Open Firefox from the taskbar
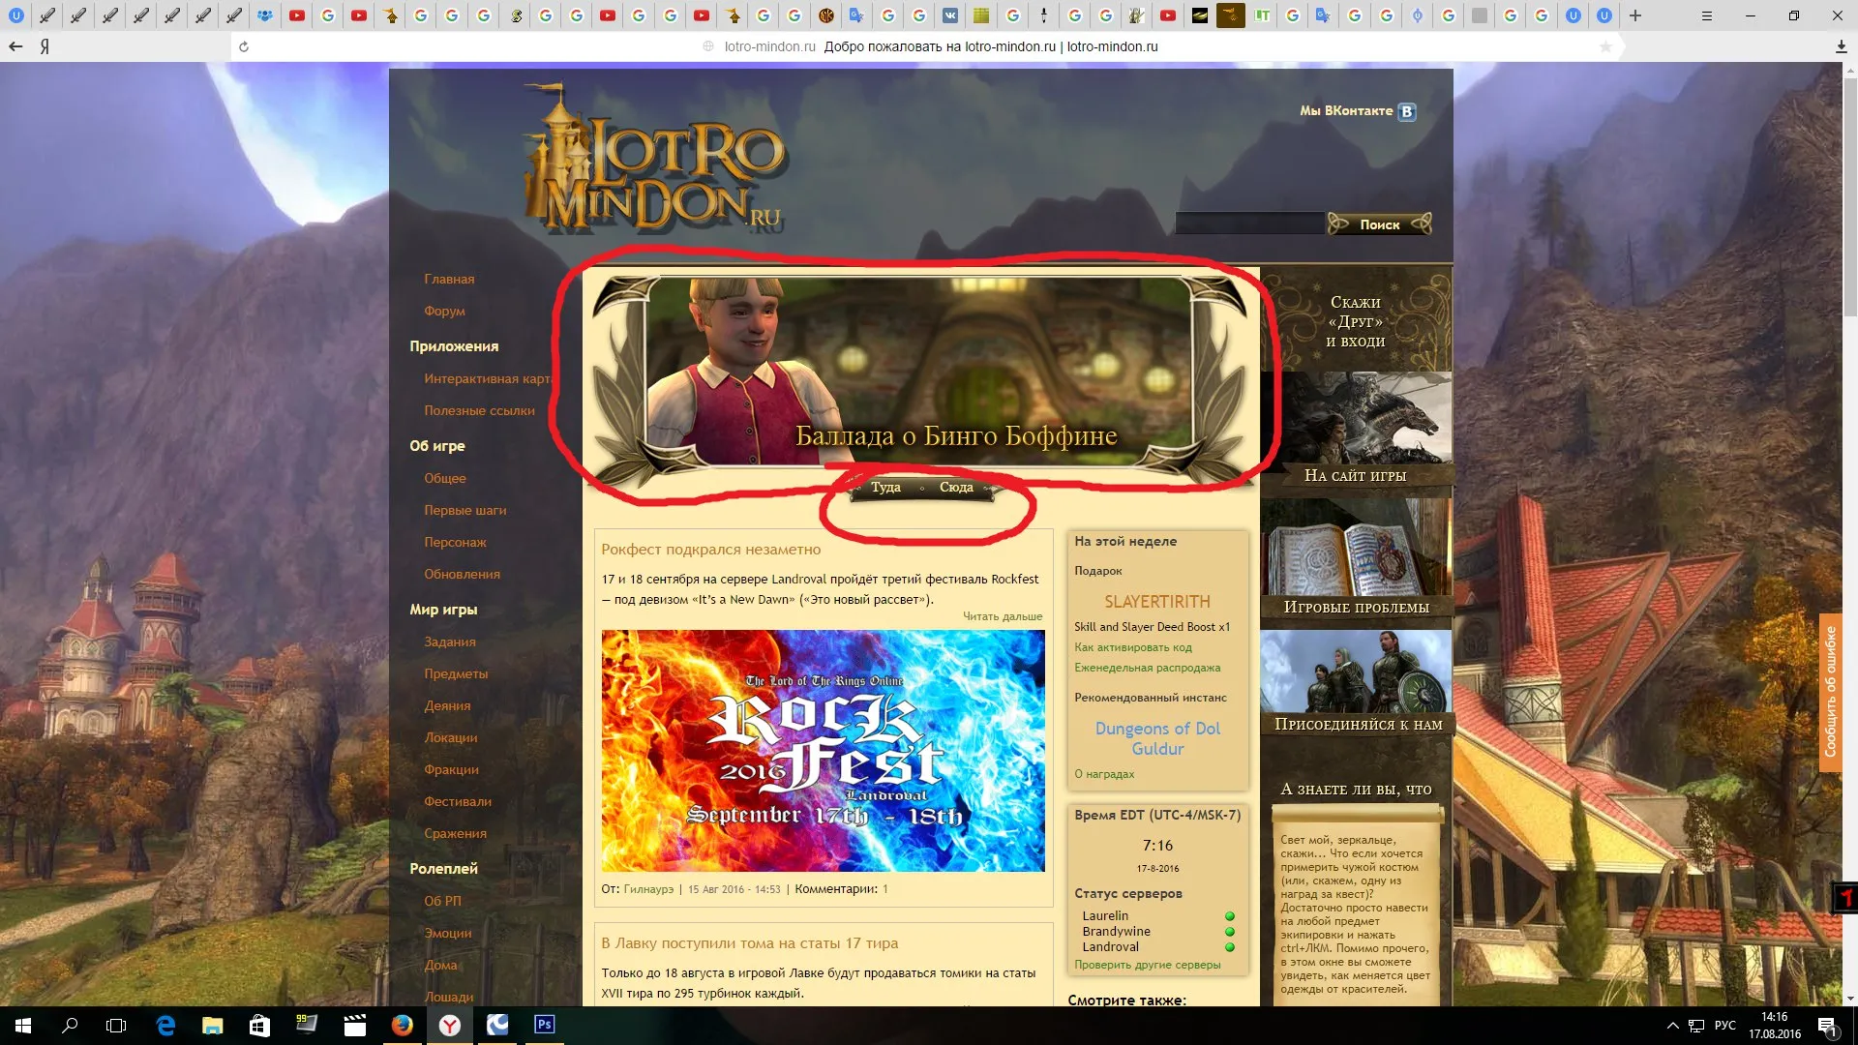This screenshot has height=1045, width=1858. pos(403,1025)
